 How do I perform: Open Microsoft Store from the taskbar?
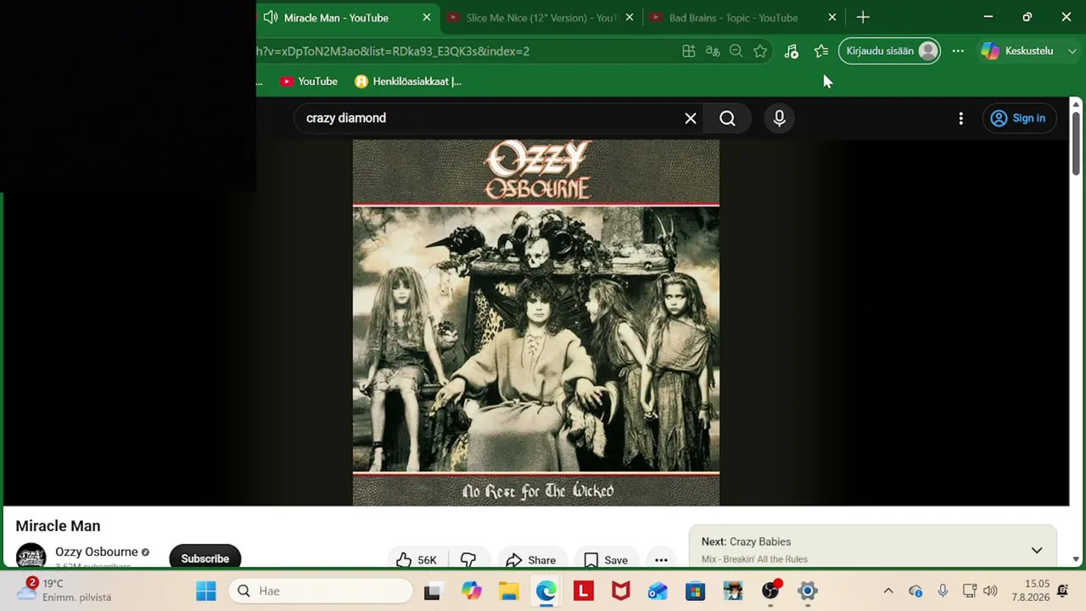point(695,591)
